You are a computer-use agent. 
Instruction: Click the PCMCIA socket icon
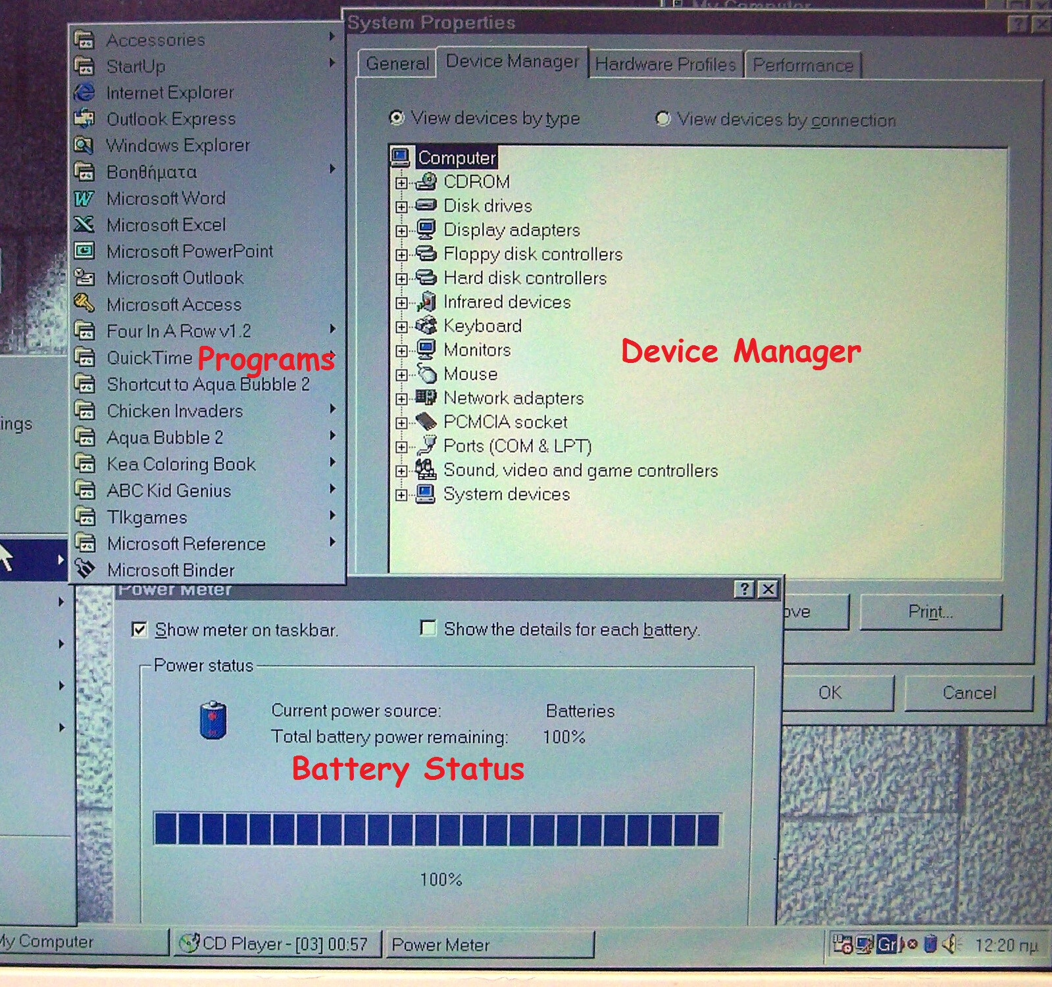(426, 421)
